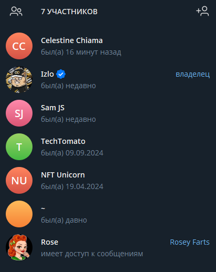
Task: Click Izlo's name text
Action: pyautogui.click(x=47, y=74)
